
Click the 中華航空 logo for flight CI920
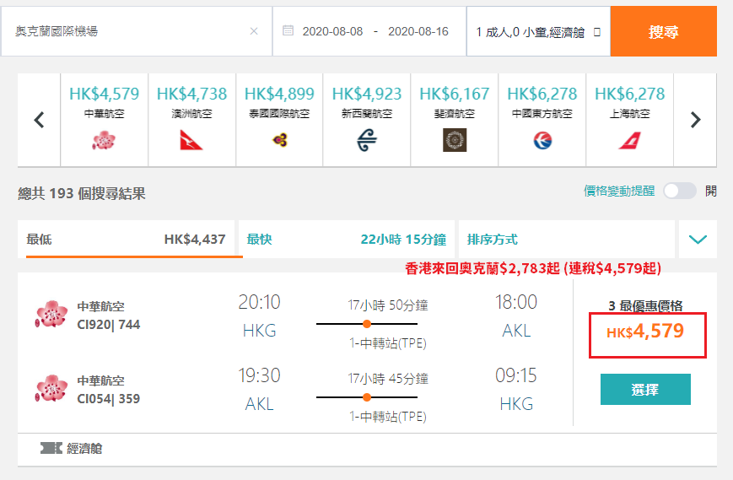coord(51,314)
